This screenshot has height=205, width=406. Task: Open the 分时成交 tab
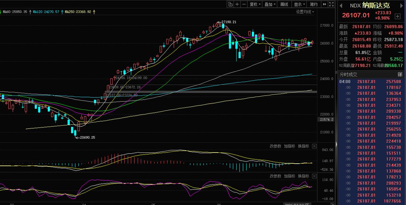[x=349, y=75]
